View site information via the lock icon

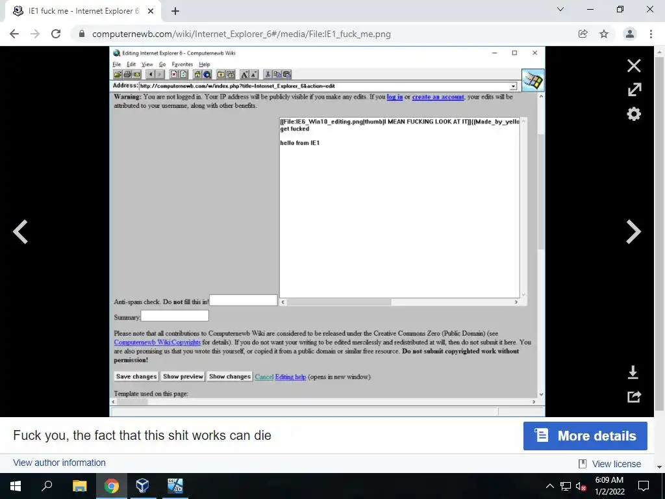[82, 34]
